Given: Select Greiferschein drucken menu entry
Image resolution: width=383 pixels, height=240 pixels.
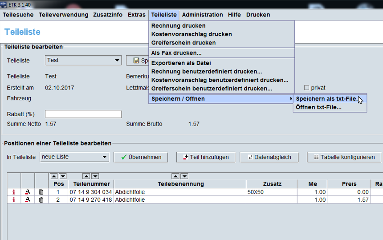Looking at the screenshot, I should tap(221, 43).
